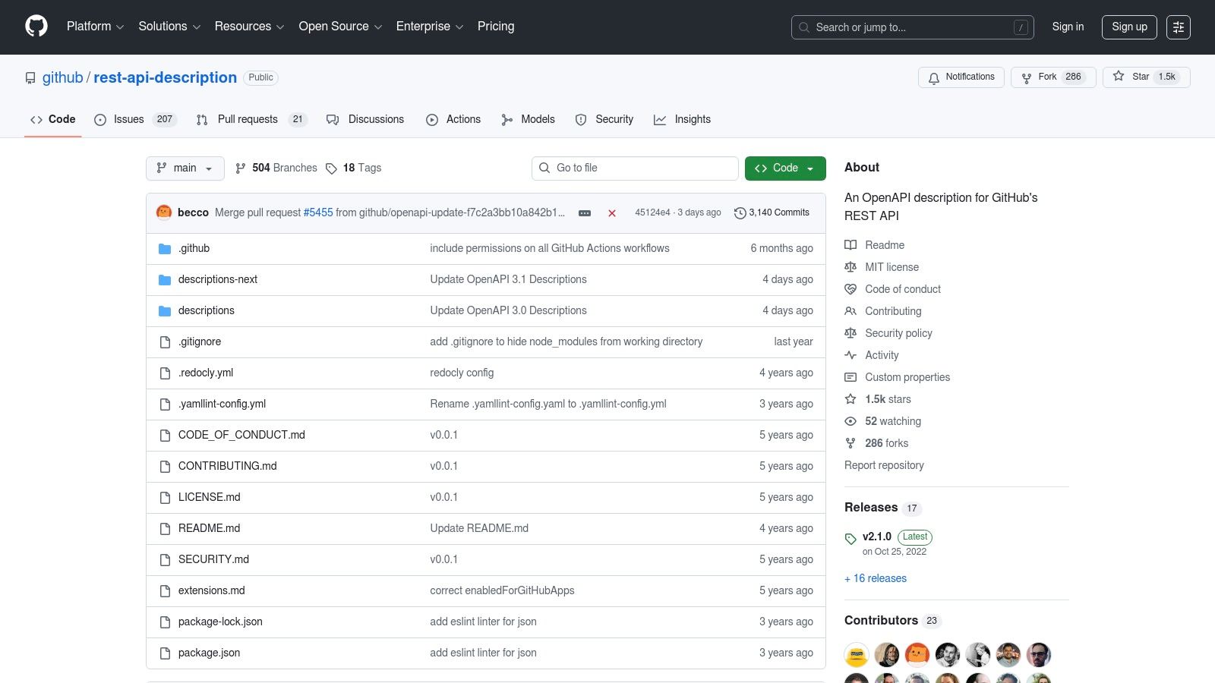Viewport: 1215px width, 683px height.
Task: Open the green Code dropdown
Action: pos(784,168)
